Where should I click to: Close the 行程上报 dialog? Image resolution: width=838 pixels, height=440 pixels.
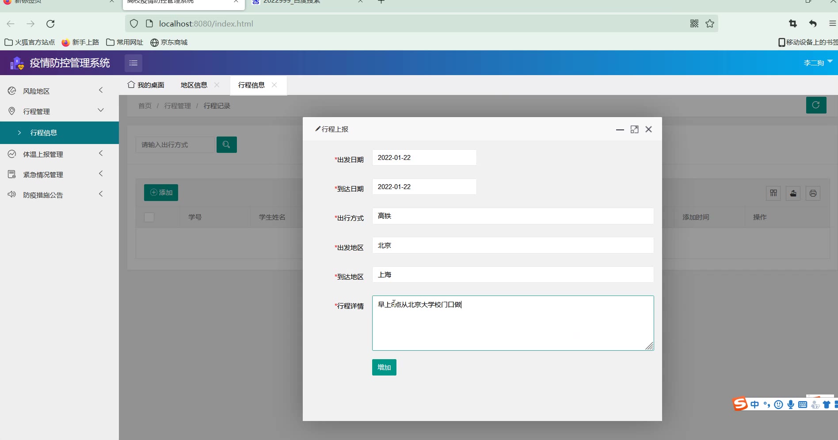coord(649,129)
